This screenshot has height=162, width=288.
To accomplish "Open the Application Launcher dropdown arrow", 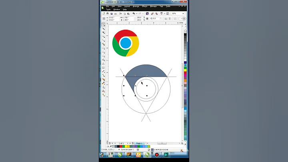I will [x=164, y=14].
